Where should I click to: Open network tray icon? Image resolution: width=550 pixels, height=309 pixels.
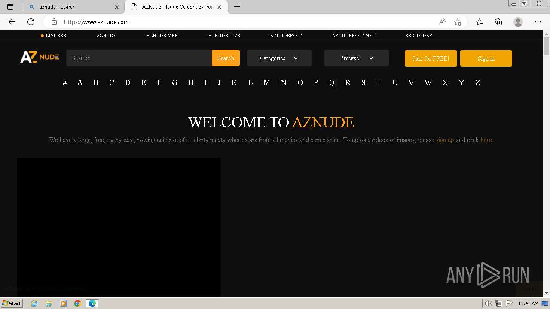[499, 303]
